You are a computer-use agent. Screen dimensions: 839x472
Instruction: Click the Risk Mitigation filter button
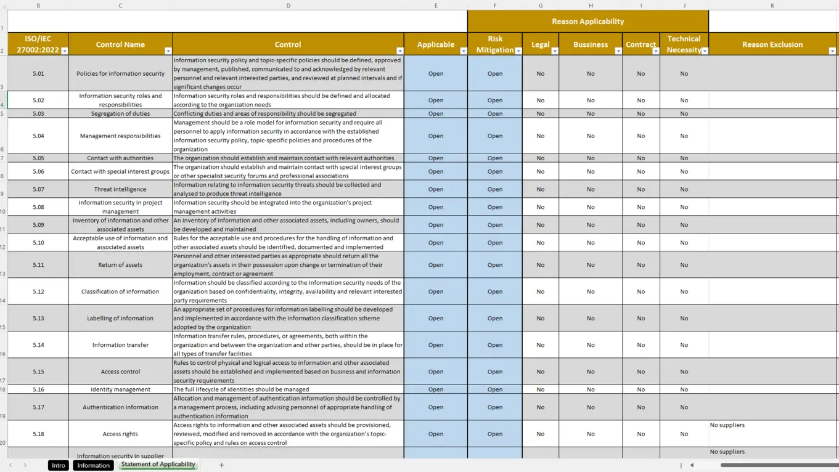click(518, 51)
